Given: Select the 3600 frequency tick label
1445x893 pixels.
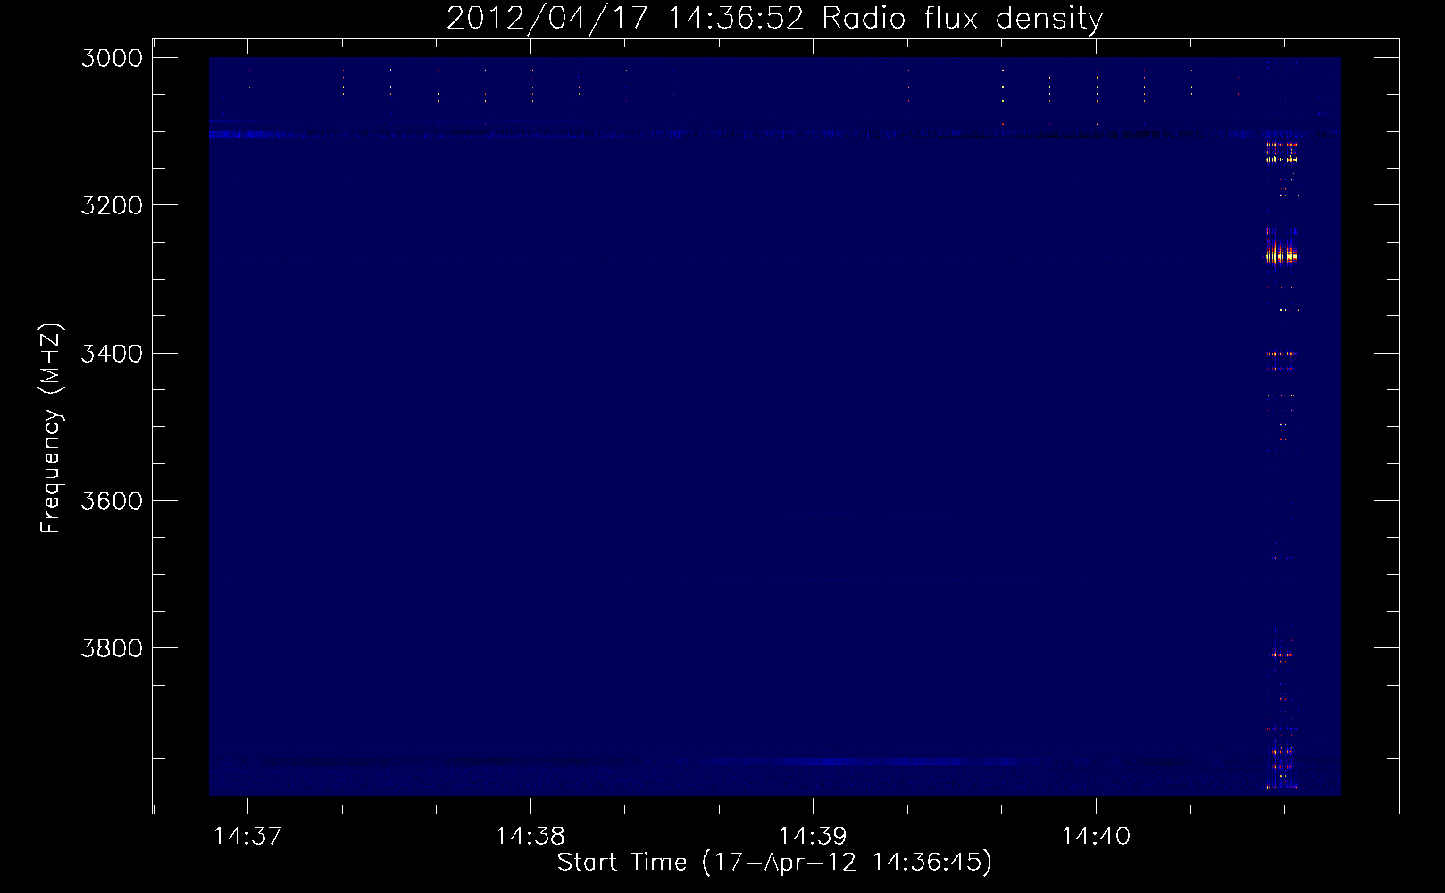Looking at the screenshot, I should click(x=112, y=501).
